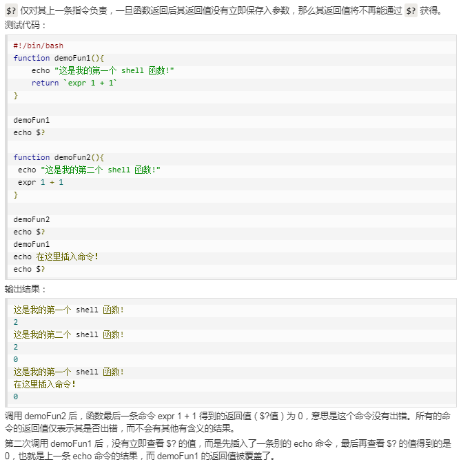This screenshot has height=462, width=461.
Task: Click the "demoFun1" call just before "echo 在这里插入命令!"
Action: tap(32, 244)
